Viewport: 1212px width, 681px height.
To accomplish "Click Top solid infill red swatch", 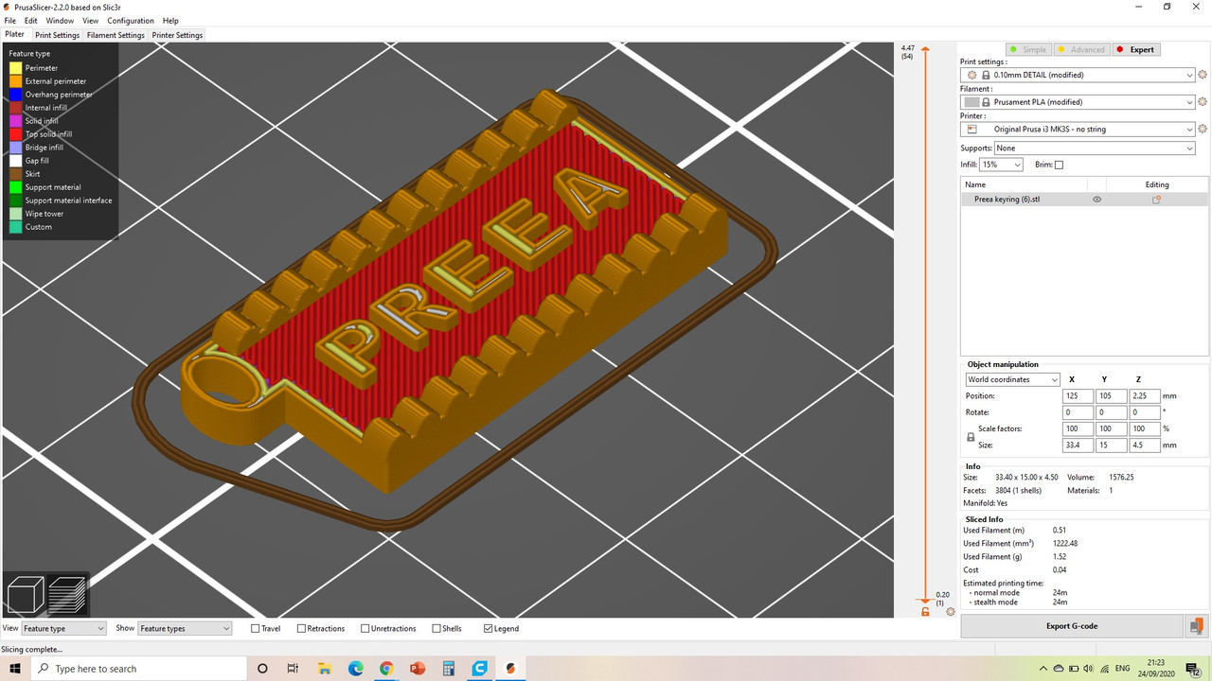I will click(x=16, y=134).
